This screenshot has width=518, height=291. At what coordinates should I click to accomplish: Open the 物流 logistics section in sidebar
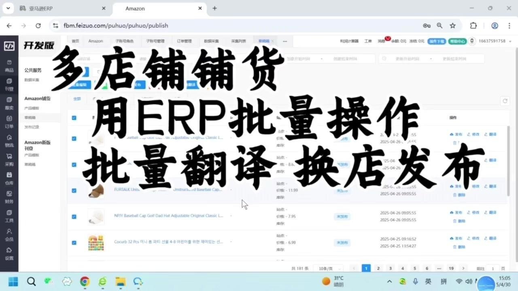[x=9, y=141]
